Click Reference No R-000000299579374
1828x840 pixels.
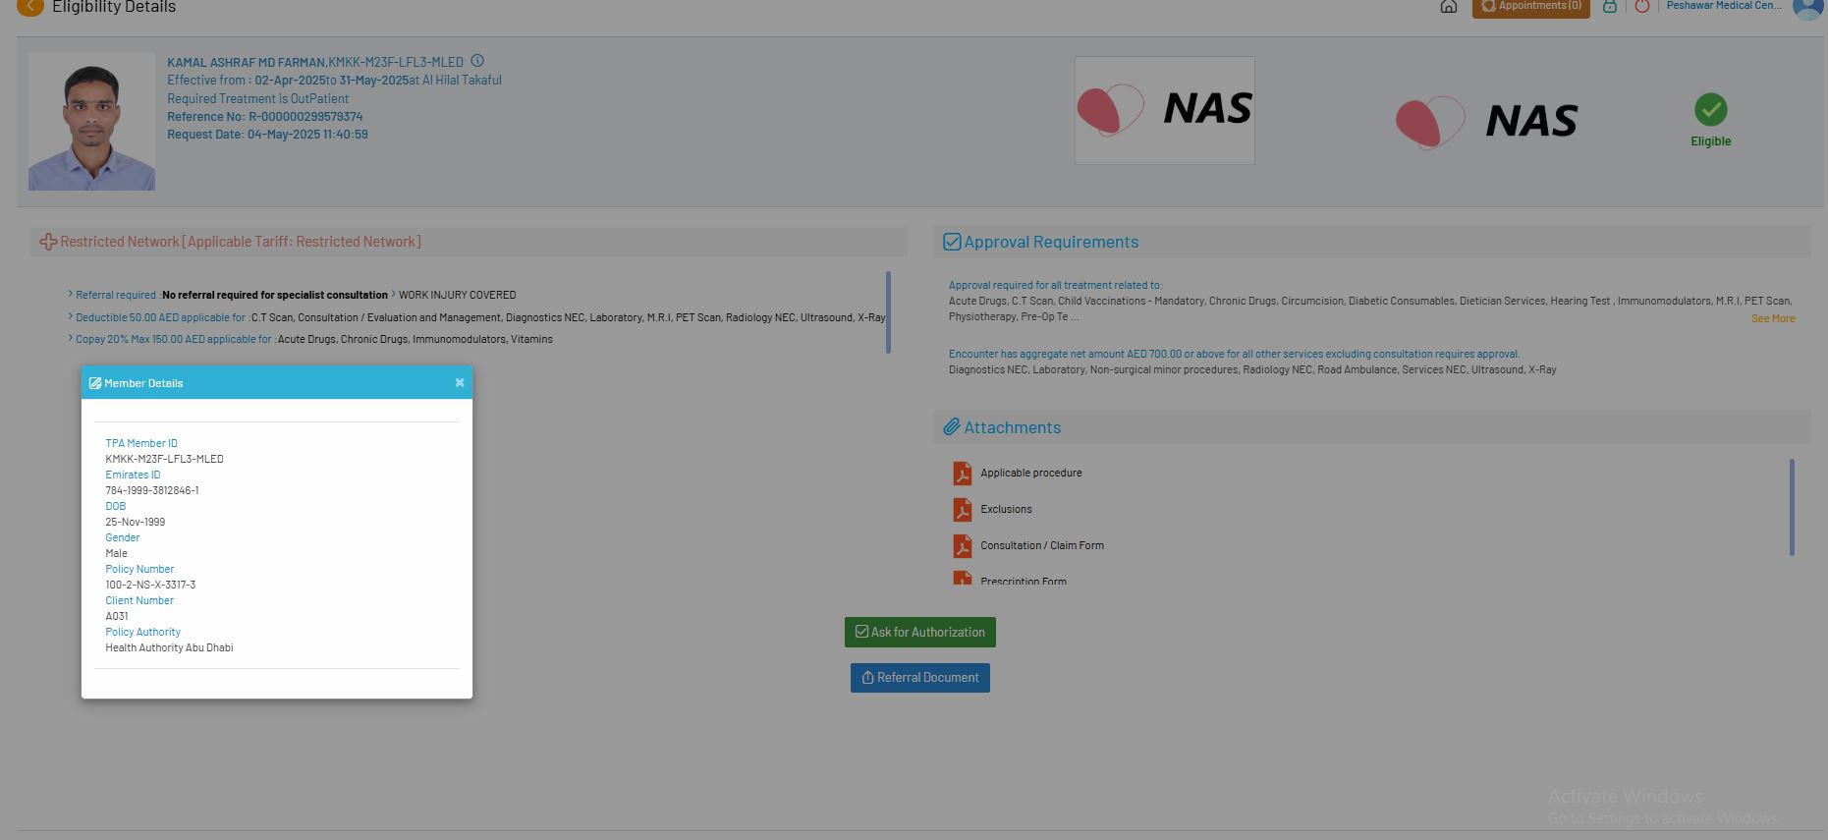click(265, 116)
